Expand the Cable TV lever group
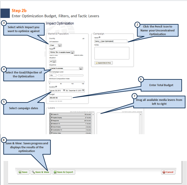The width and height of the screenshot is (187, 185). tap(52, 114)
